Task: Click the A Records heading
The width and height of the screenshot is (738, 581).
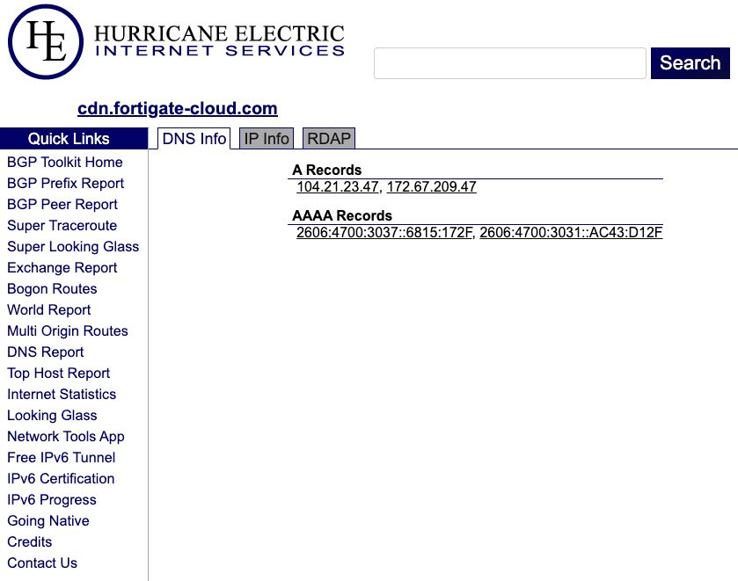Action: tap(327, 170)
